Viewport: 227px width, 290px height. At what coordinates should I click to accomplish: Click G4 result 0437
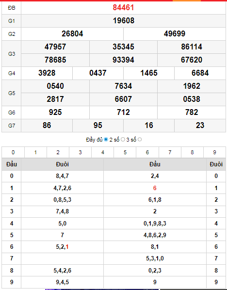click(x=98, y=73)
